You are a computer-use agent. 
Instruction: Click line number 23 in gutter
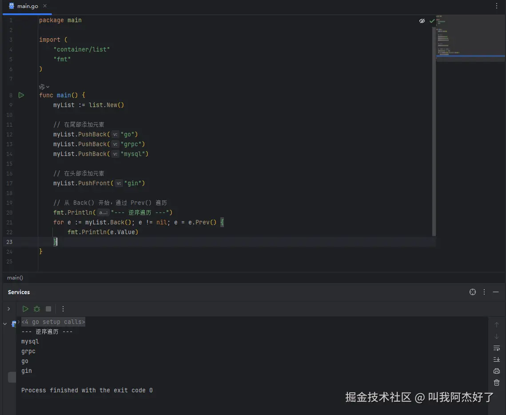tap(9, 242)
